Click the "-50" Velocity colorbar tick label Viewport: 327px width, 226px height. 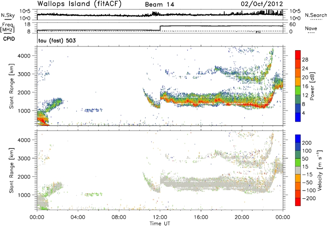[x=307, y=182]
